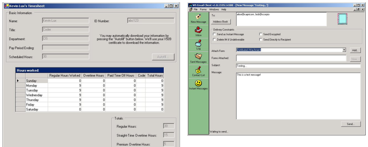The width and height of the screenshot is (368, 147).
Task: Click the Code column header
Action: coord(141,75)
